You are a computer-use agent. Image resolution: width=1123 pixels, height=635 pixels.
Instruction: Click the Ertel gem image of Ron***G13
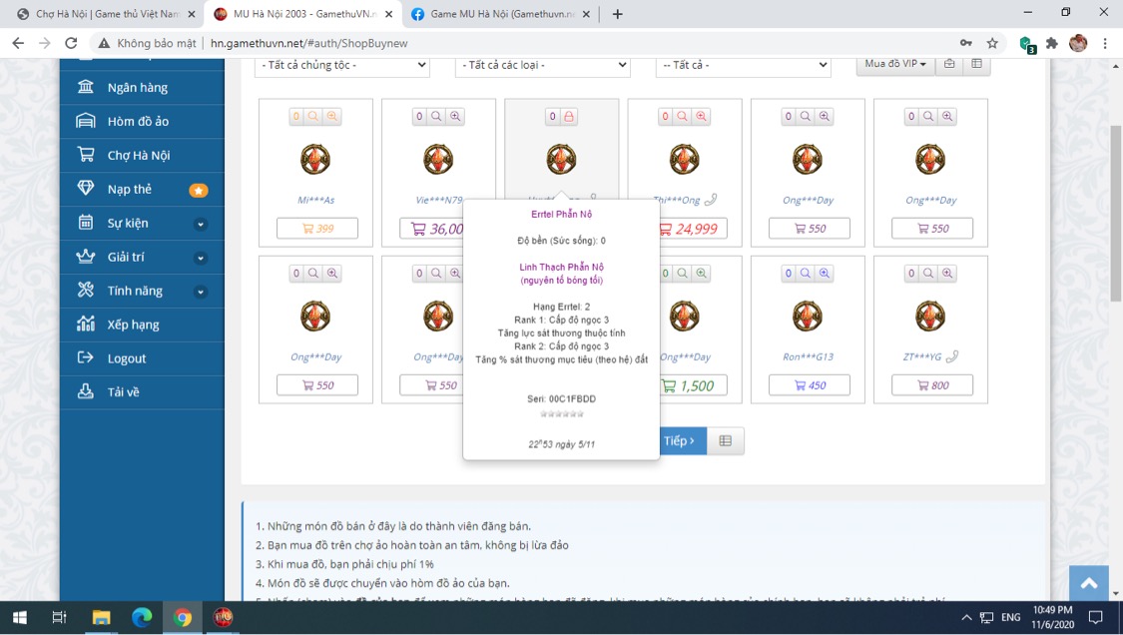(x=807, y=317)
